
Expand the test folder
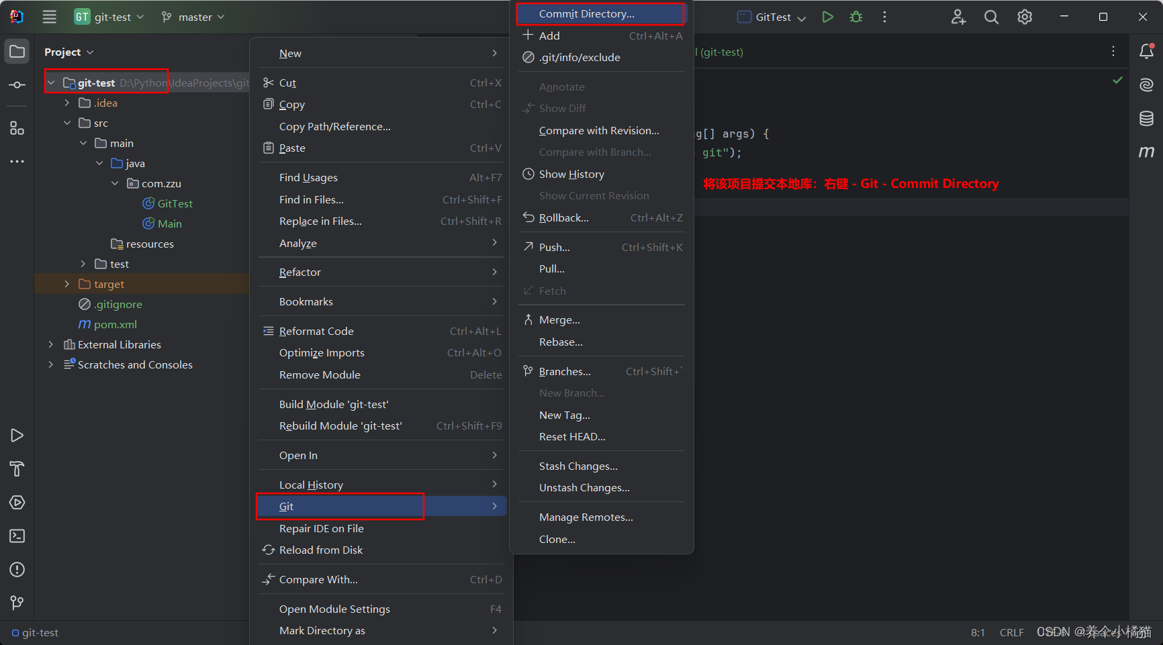(x=83, y=264)
